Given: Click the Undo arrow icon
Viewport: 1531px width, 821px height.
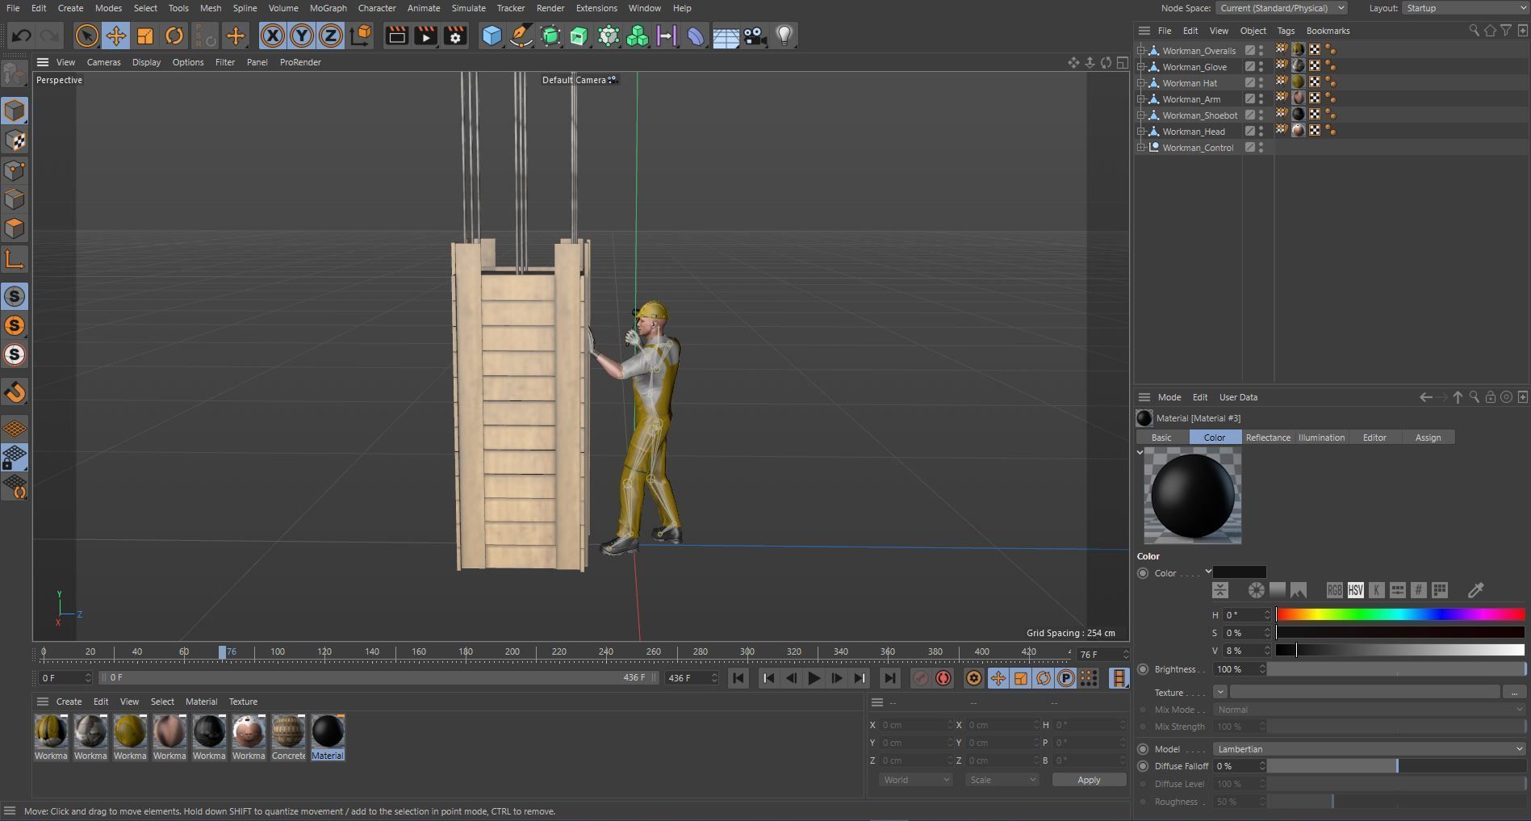Looking at the screenshot, I should coord(22,36).
